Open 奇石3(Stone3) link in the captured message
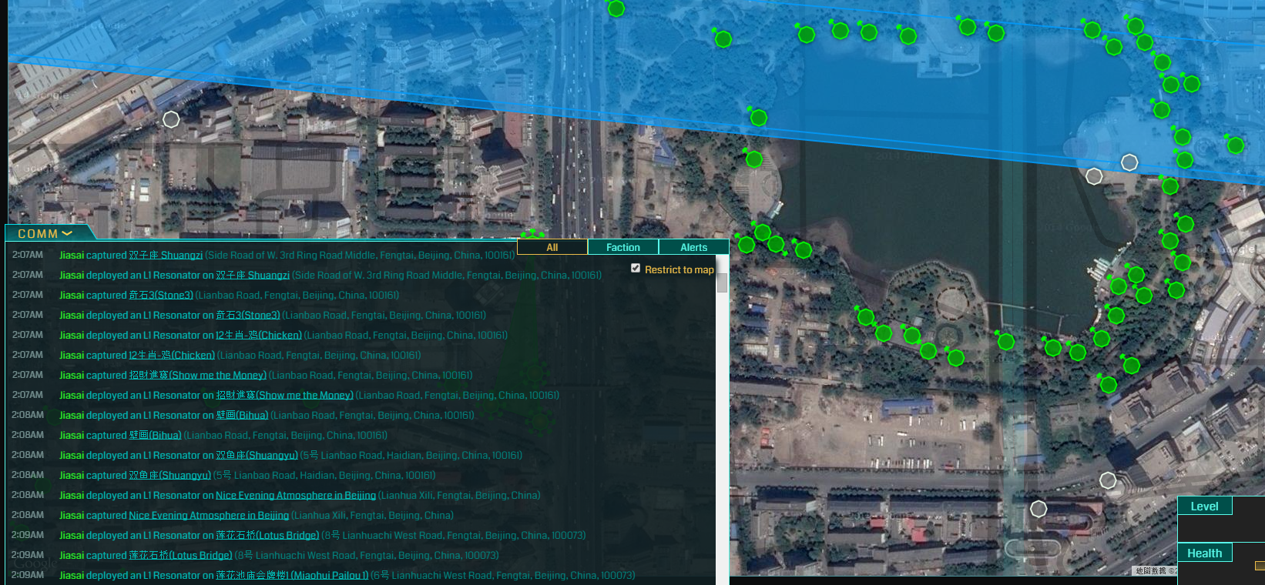 161,295
